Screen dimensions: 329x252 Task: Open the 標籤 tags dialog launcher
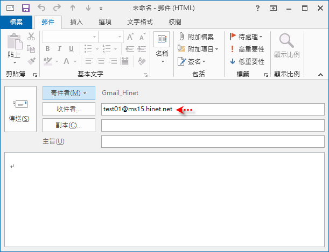tap(266, 75)
